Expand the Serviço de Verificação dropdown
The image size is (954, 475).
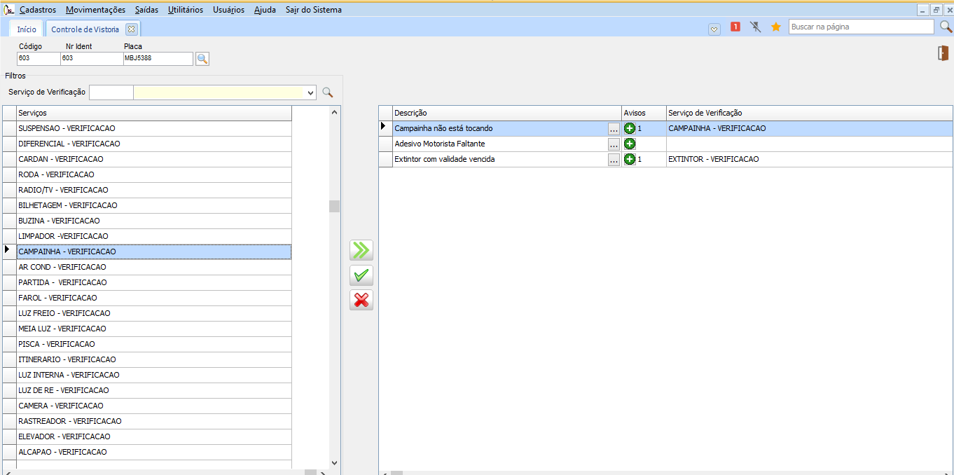(x=311, y=92)
